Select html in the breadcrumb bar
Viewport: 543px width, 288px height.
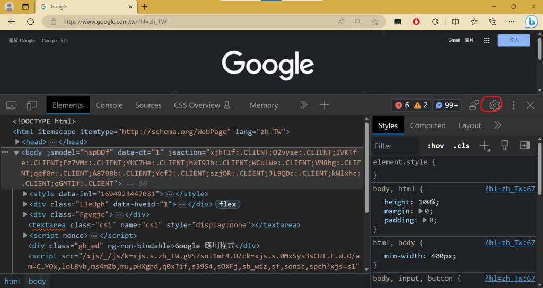coord(12,281)
